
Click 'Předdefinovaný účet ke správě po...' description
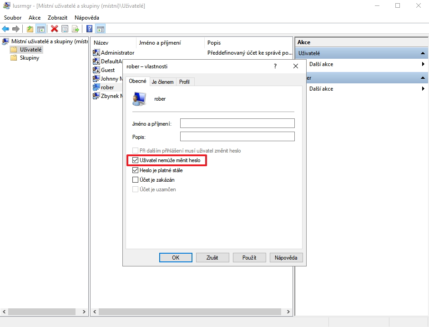[x=249, y=52]
